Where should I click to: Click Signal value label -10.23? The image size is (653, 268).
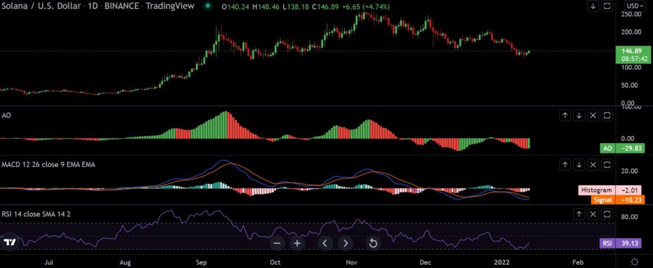(x=617, y=200)
